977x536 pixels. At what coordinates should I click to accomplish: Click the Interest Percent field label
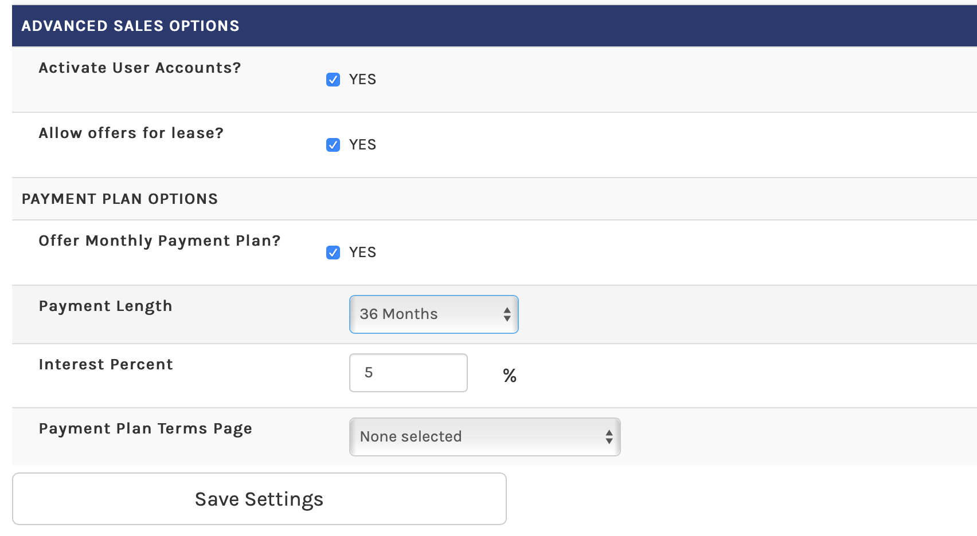click(105, 364)
